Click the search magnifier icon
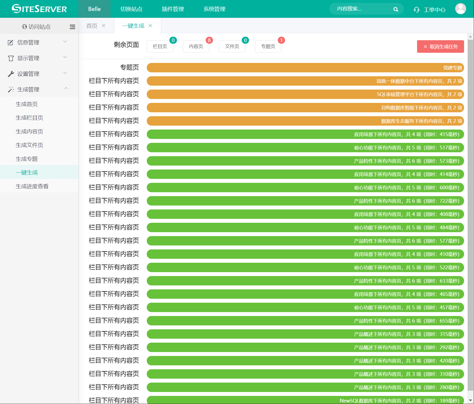474x404 pixels. coord(396,9)
